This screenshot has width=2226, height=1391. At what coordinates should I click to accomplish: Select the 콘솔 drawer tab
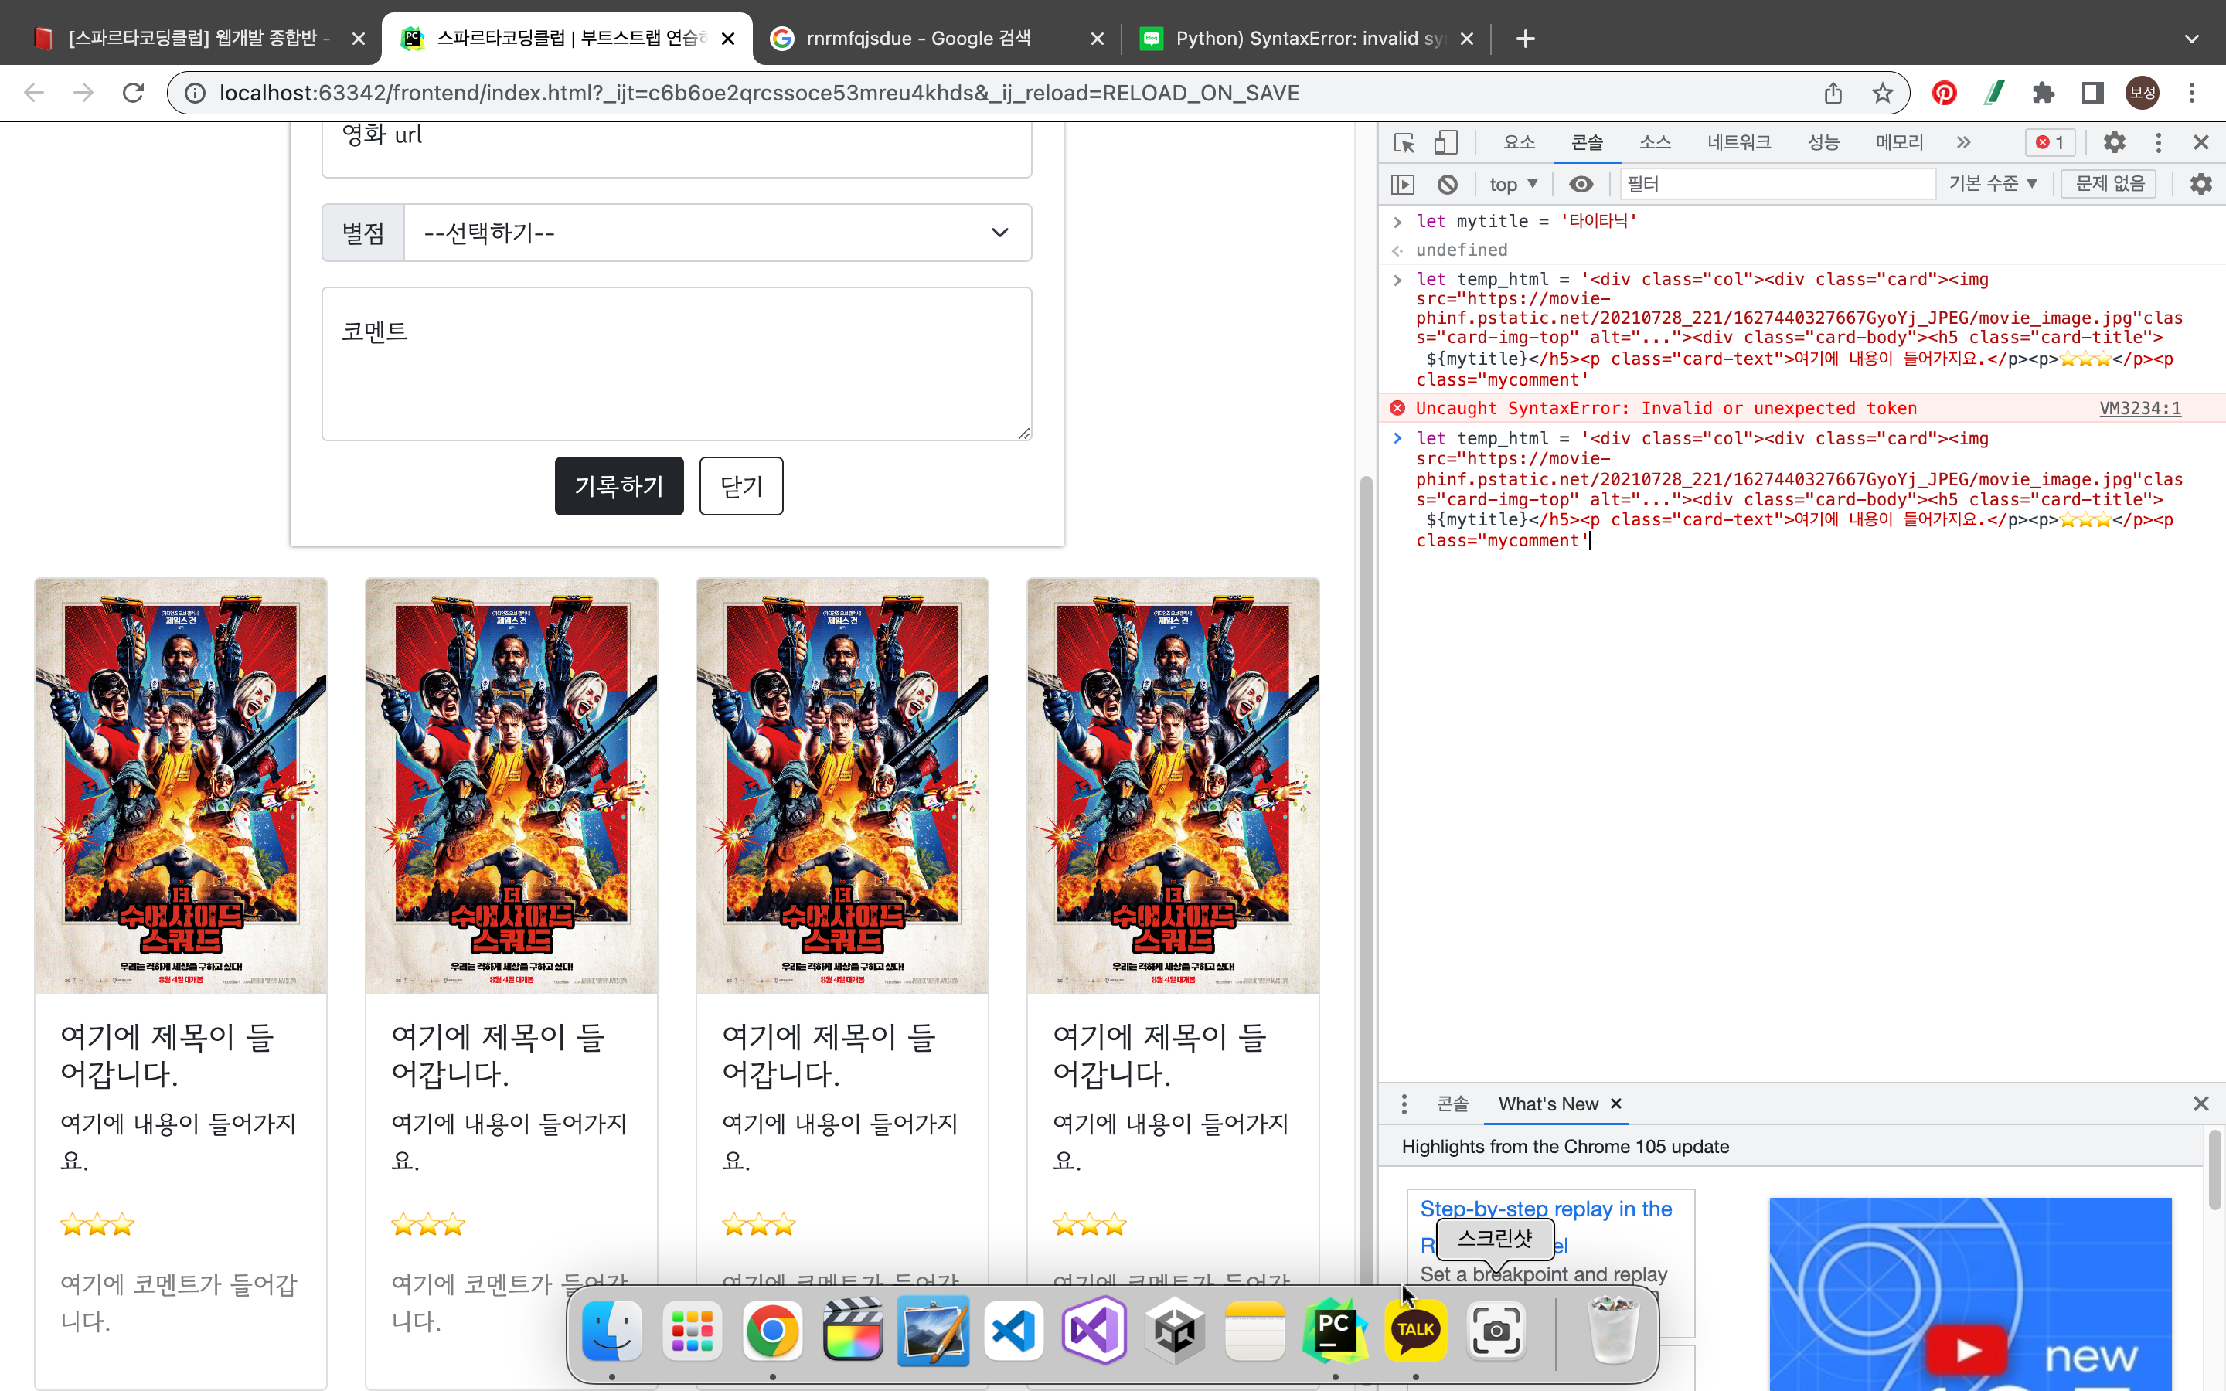(1452, 1103)
